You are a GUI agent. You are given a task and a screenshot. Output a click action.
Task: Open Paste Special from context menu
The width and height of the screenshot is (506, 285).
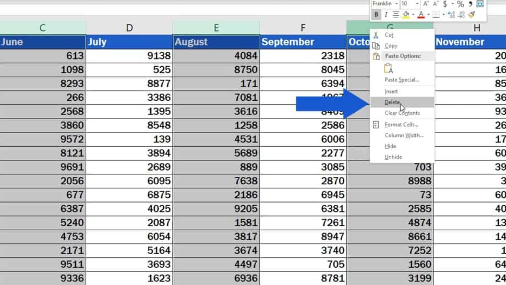pos(402,80)
